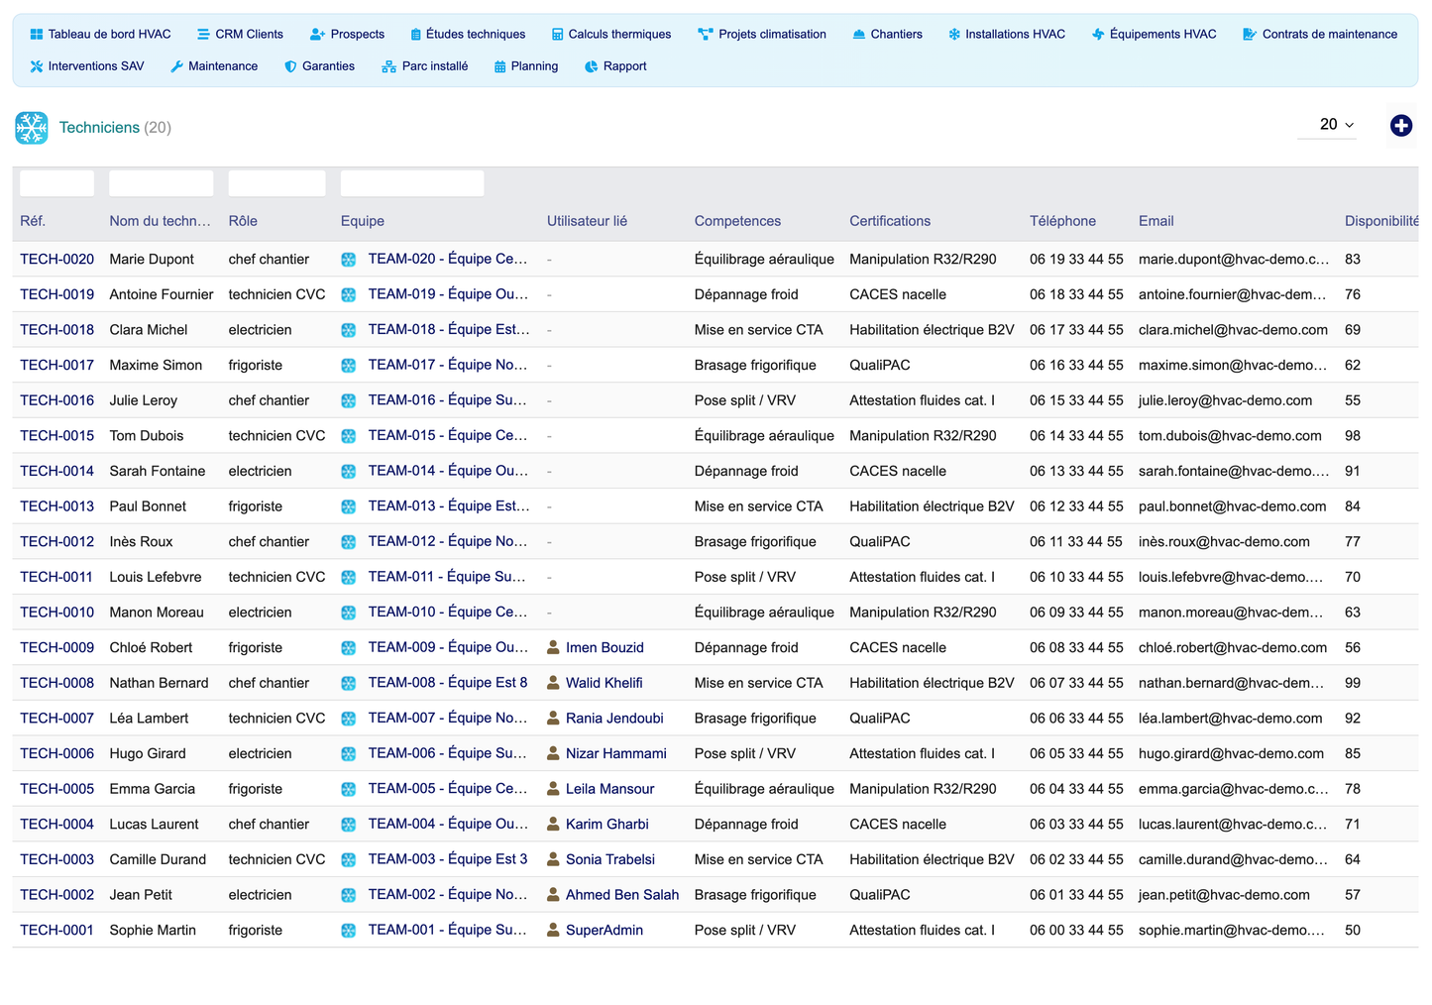Select Paul Bonnet's frigoriste role cell
Image resolution: width=1432 pixels, height=1005 pixels.
[x=256, y=506]
